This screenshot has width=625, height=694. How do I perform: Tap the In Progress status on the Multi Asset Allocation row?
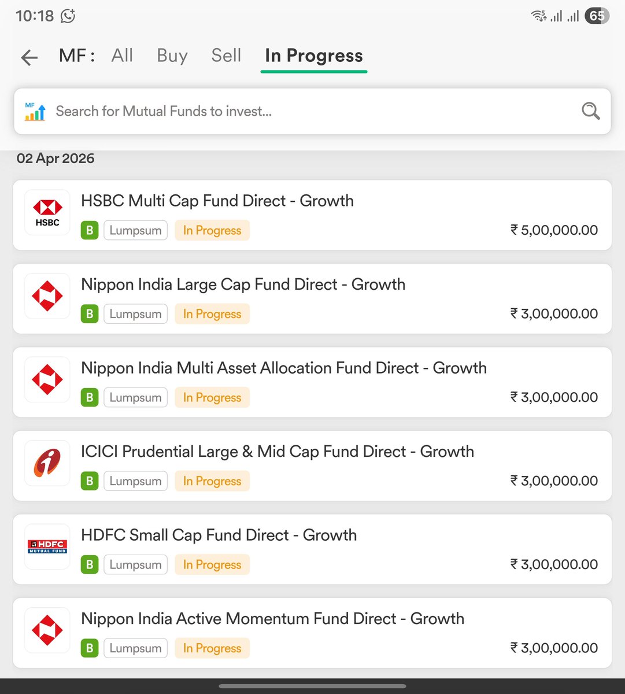212,397
